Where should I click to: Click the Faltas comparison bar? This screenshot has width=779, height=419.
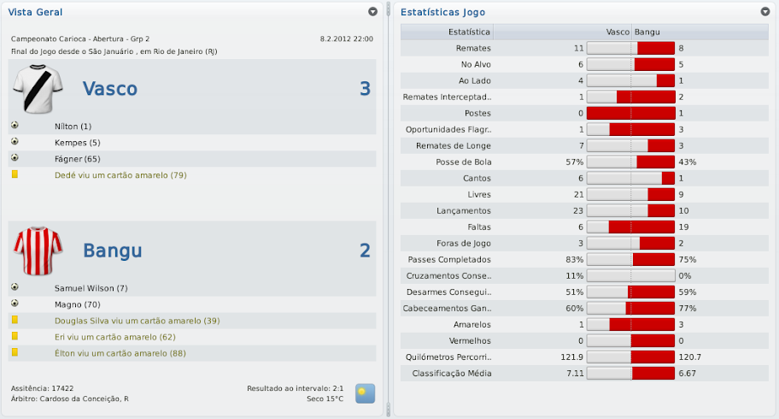630,227
